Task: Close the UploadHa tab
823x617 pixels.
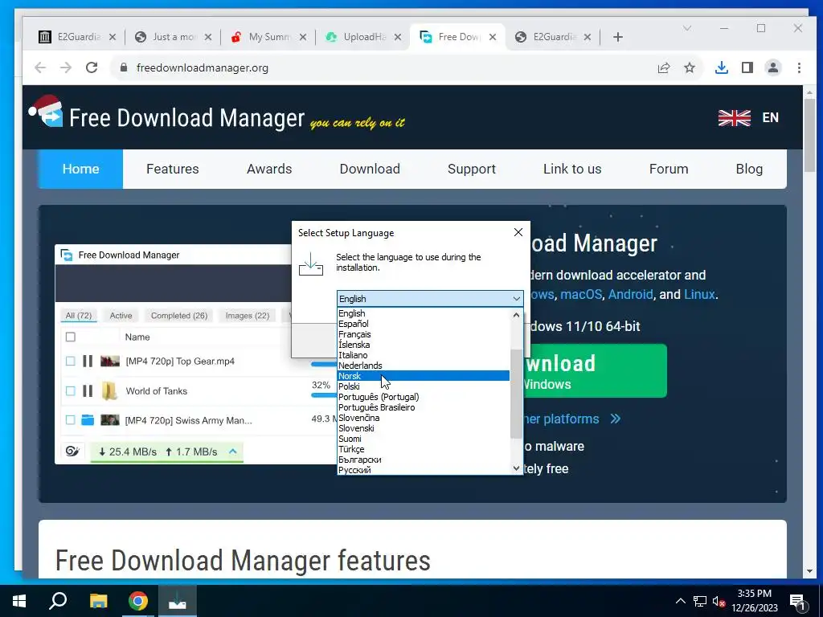Action: tap(398, 37)
